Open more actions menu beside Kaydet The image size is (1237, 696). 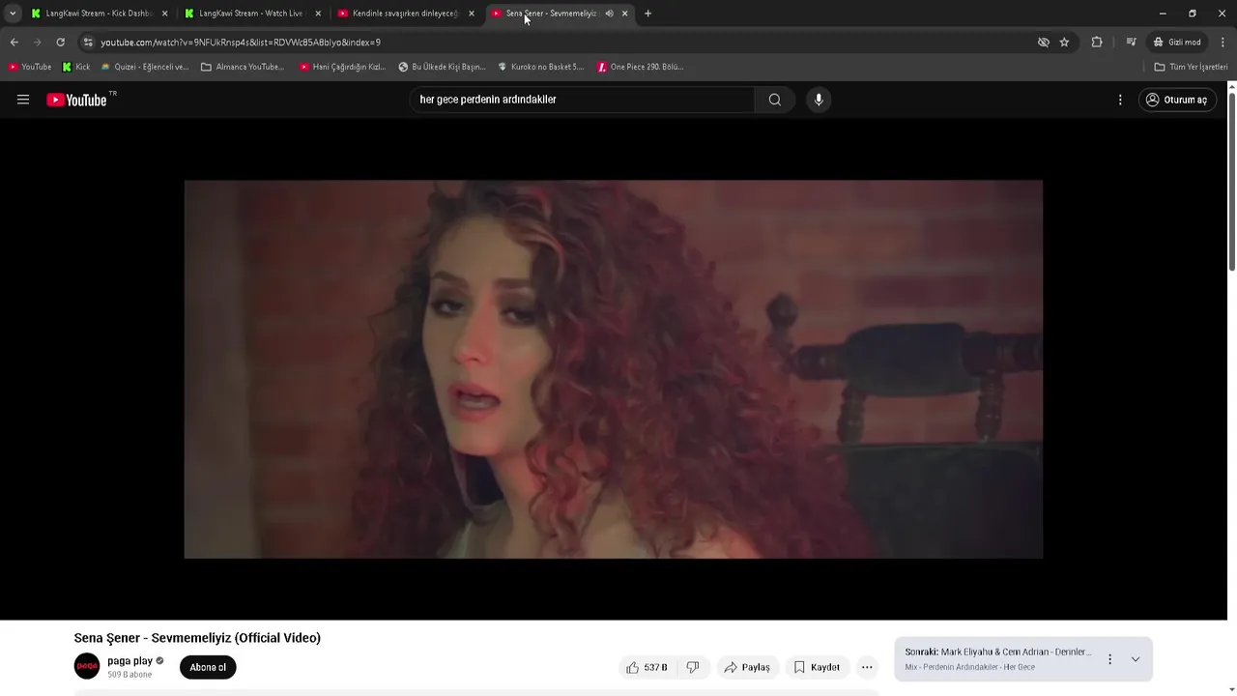[867, 667]
